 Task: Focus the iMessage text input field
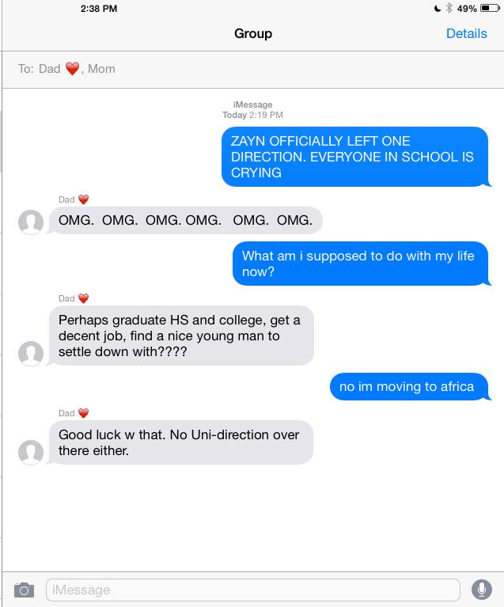[x=252, y=590]
